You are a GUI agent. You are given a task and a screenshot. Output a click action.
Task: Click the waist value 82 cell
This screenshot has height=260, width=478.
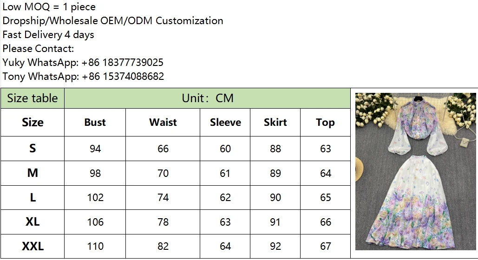[x=163, y=246]
